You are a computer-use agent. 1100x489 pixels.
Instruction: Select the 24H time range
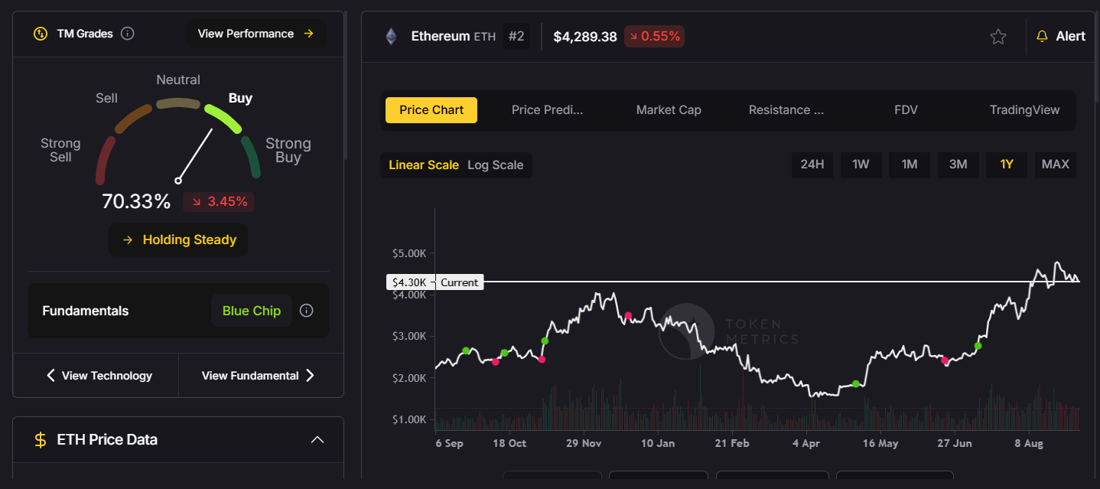pyautogui.click(x=812, y=165)
